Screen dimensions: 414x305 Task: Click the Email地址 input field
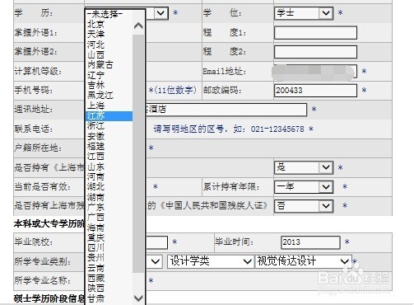pos(315,72)
